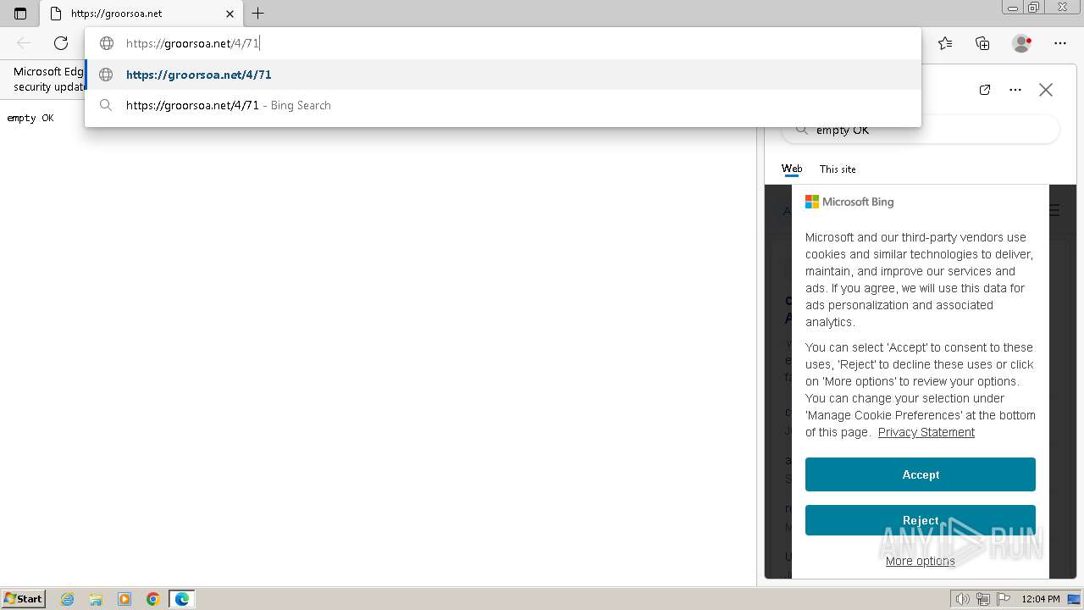Switch to the This site tab
Screen dimensions: 1084x610
click(x=838, y=169)
